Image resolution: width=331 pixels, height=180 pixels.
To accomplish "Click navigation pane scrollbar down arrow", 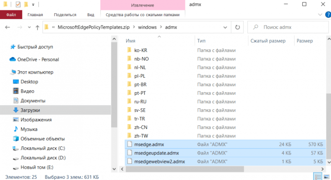I will 114,169.
